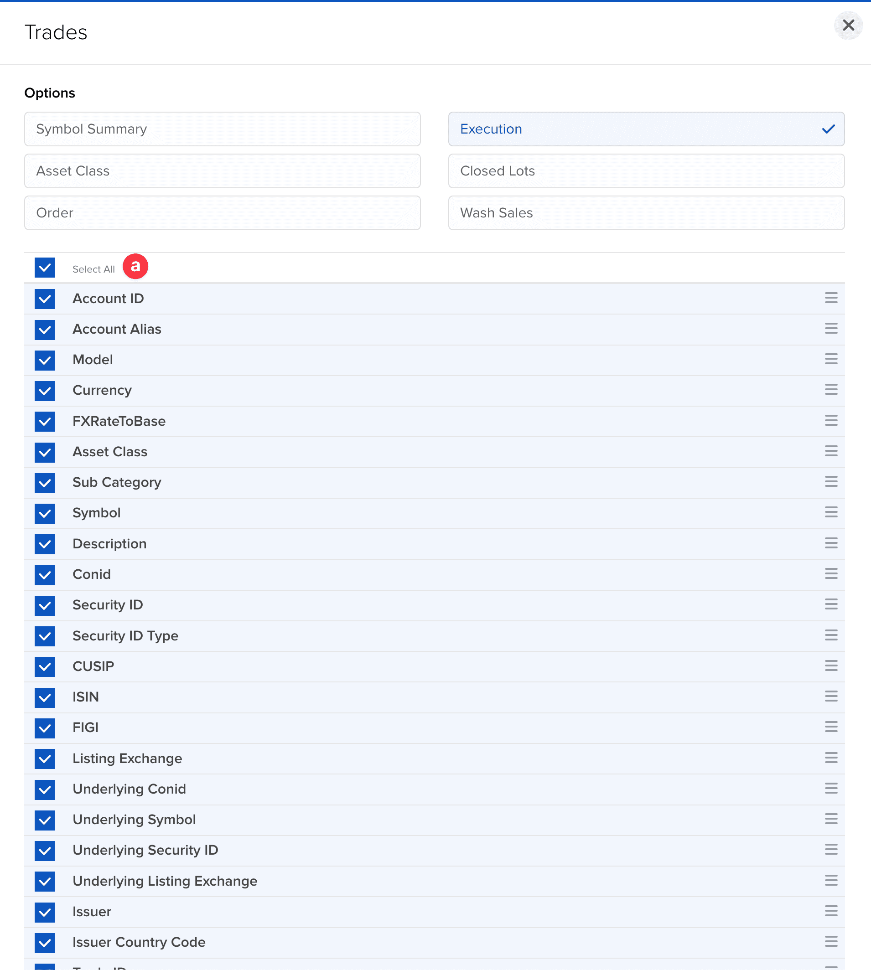Uncheck the Model field checkbox
The image size is (871, 970).
pyautogui.click(x=45, y=360)
